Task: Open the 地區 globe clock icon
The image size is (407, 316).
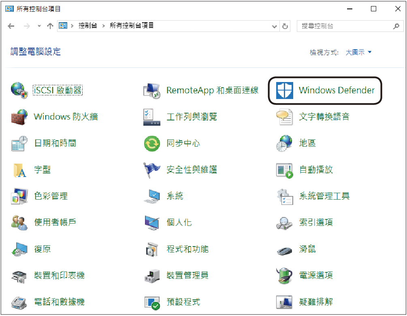Action: (284, 143)
